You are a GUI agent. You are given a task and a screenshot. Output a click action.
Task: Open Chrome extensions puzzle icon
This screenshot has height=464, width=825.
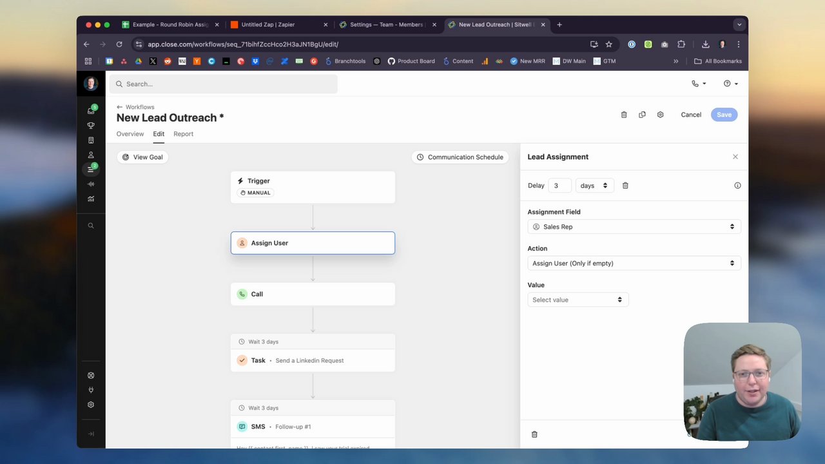681,44
